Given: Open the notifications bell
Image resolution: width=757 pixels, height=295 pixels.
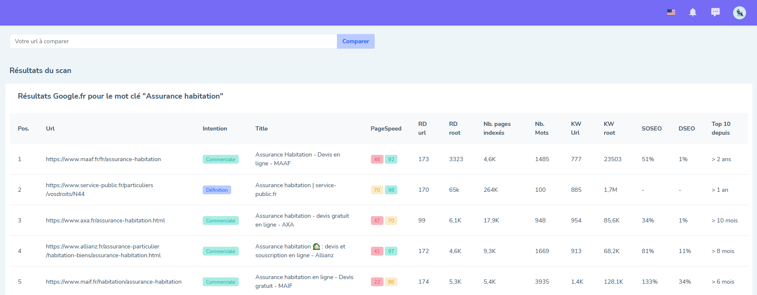Looking at the screenshot, I should (x=693, y=12).
